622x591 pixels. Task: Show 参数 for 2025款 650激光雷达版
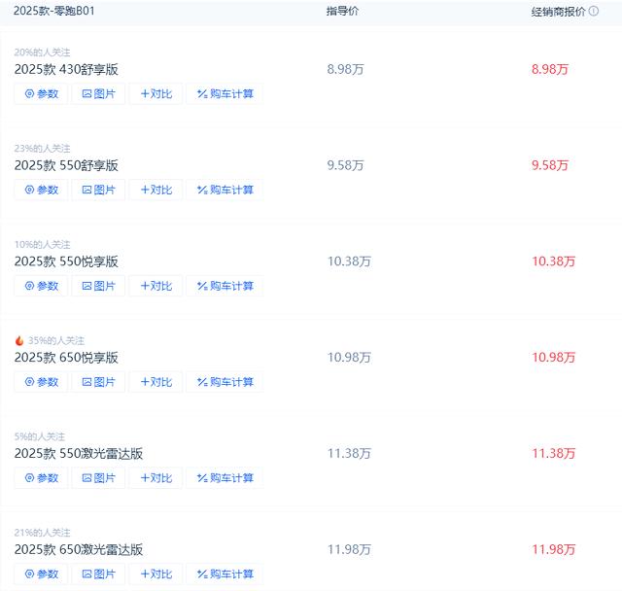click(41, 574)
